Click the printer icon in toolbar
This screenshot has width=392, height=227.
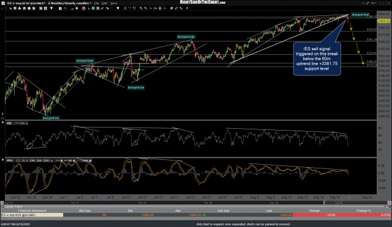tap(20, 9)
